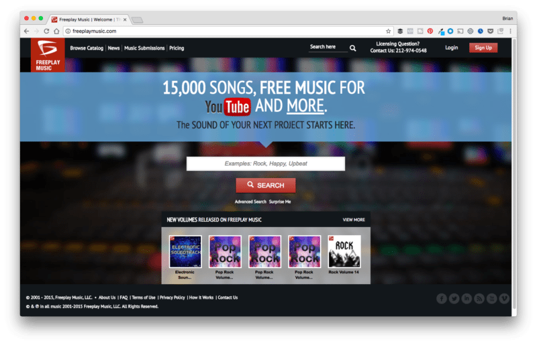Image resolution: width=537 pixels, height=345 pixels.
Task: Open Browse Catalog in the navigation
Action: coord(87,48)
